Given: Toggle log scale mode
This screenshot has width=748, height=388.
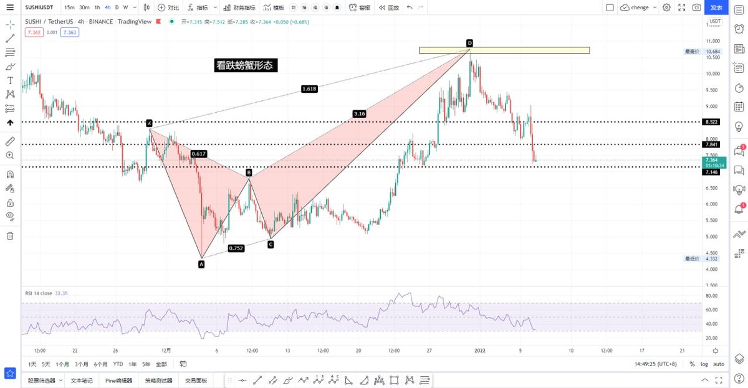Looking at the screenshot, I should (x=704, y=364).
